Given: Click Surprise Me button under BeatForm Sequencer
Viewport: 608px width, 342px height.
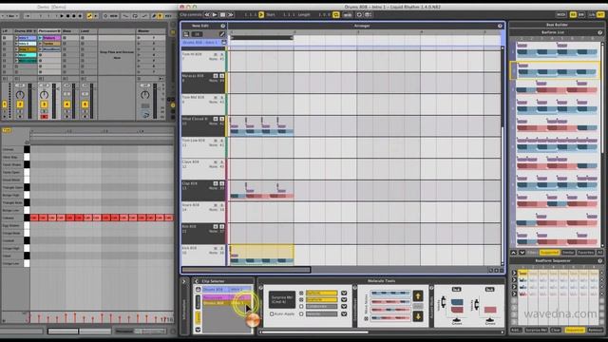Looking at the screenshot, I should tap(536, 330).
